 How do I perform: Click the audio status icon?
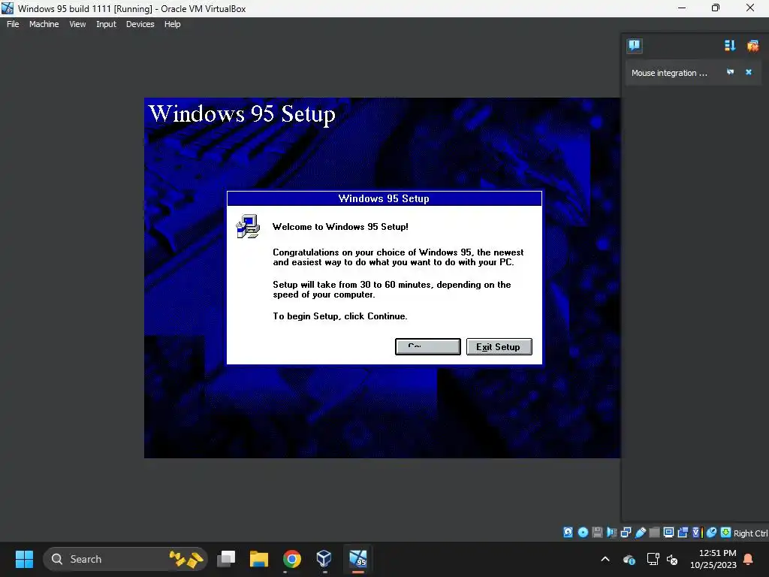click(x=611, y=533)
